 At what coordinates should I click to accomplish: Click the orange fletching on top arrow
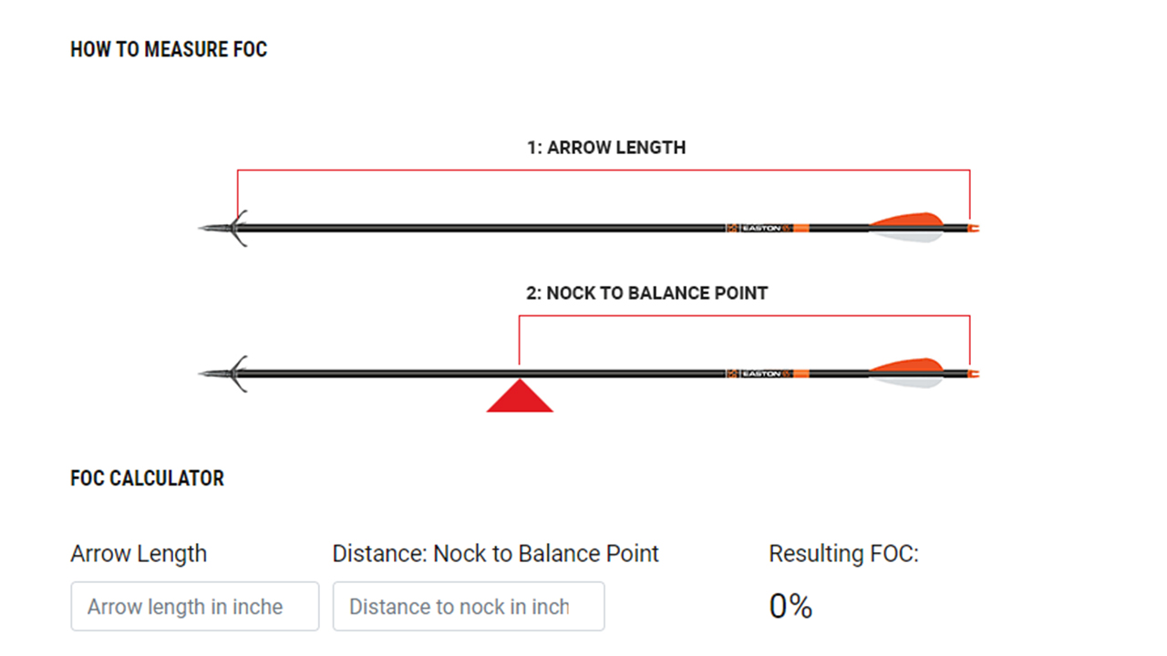908,220
